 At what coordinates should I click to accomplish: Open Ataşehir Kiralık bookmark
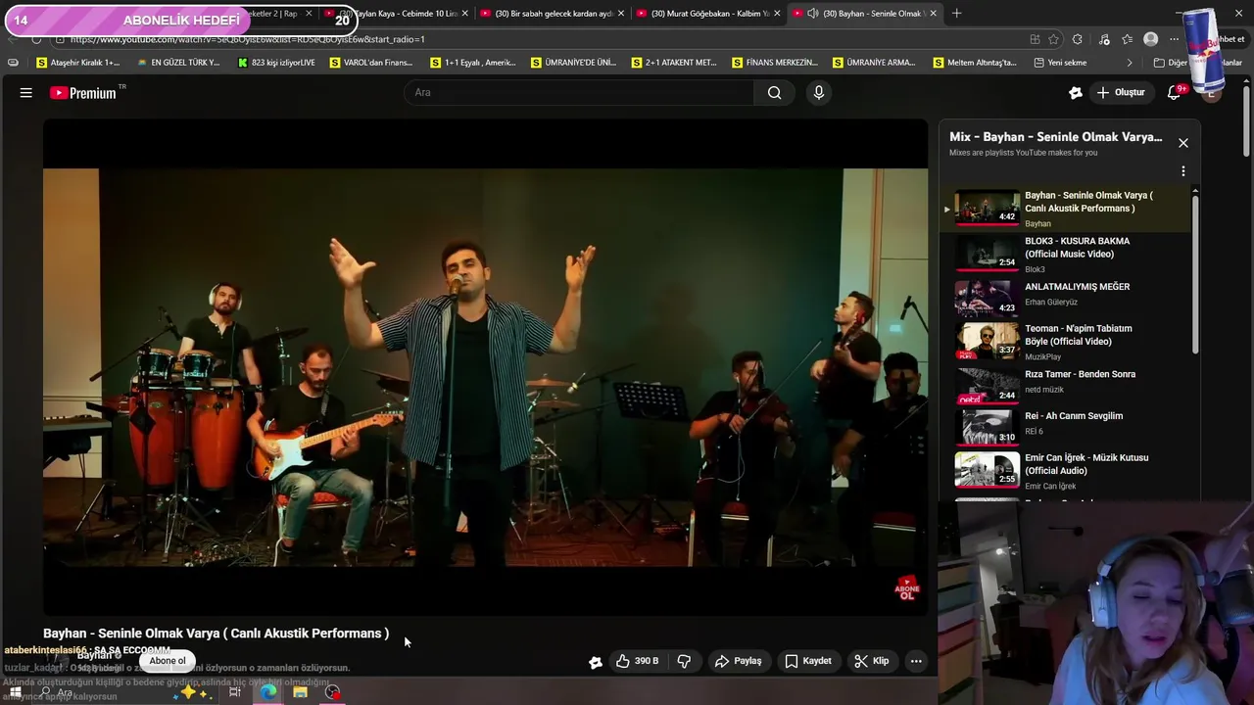[78, 63]
